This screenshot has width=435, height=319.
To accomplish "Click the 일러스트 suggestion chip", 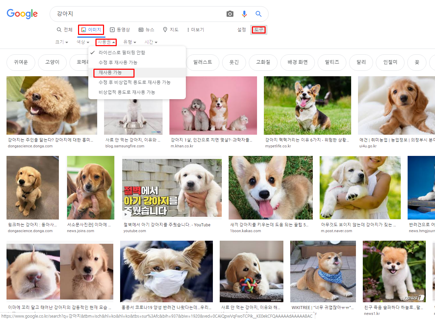I will [203, 62].
